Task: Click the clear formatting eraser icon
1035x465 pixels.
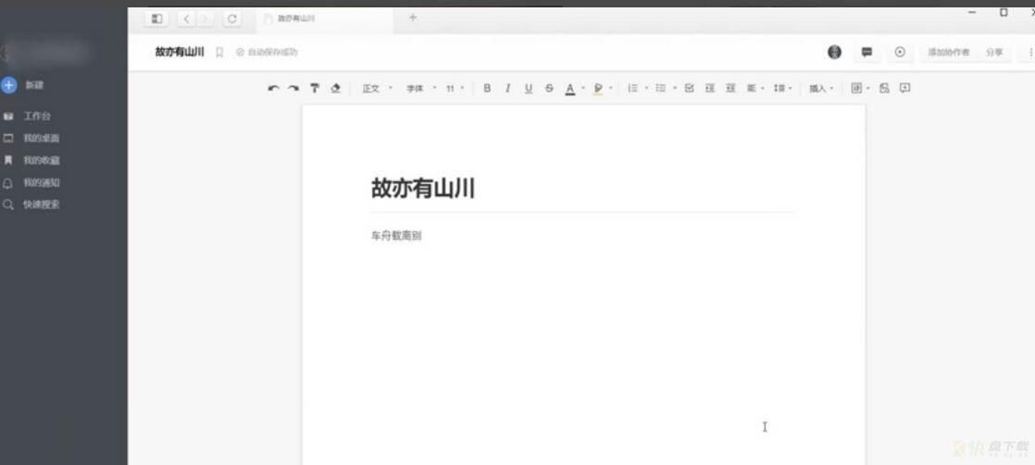Action: click(x=335, y=88)
